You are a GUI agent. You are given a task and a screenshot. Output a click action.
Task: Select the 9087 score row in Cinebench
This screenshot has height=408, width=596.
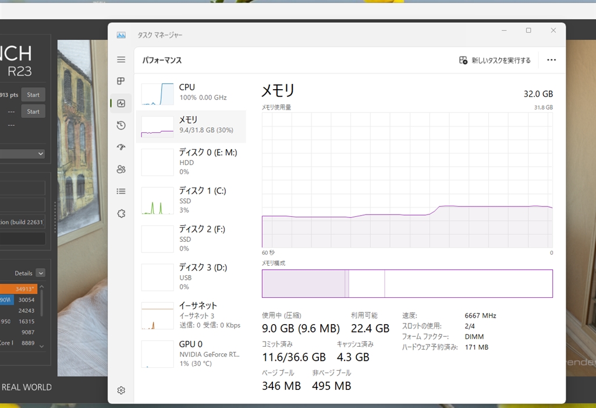point(19,332)
